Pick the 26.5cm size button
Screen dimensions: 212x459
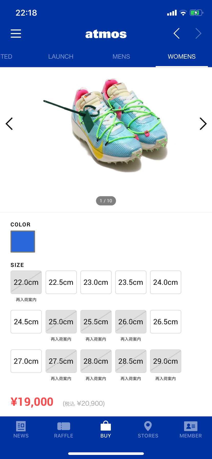pyautogui.click(x=165, y=322)
